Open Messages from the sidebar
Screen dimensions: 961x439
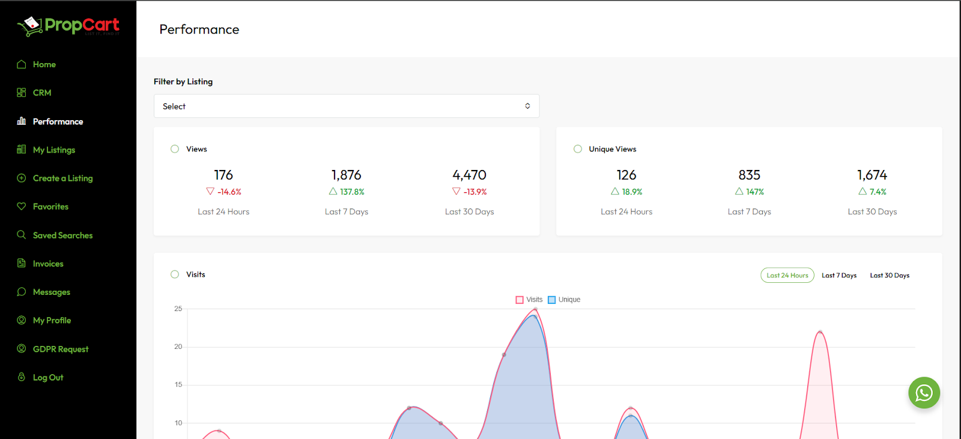point(52,292)
